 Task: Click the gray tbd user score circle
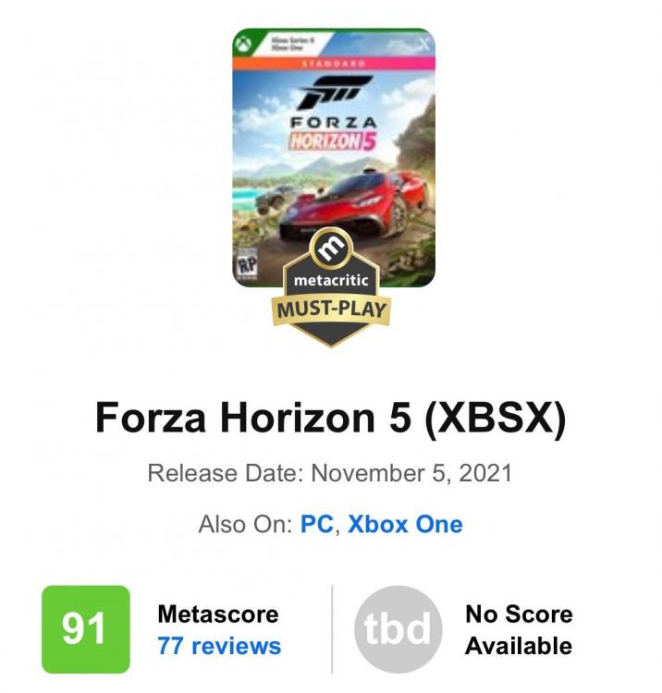click(398, 629)
